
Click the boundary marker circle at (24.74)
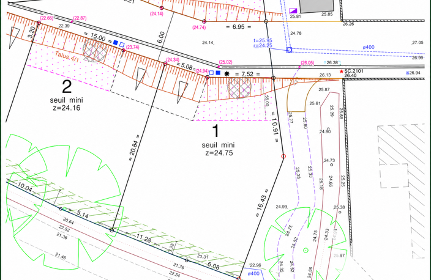[x=204, y=21]
